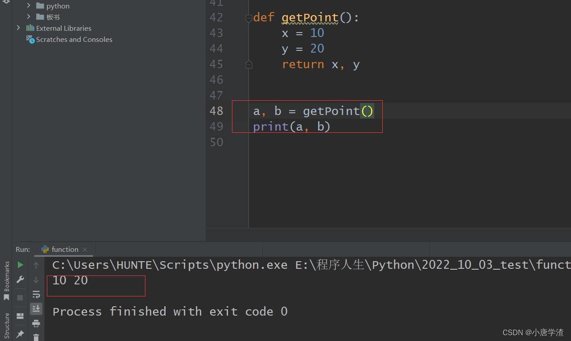
Task: Click the Scratches and Consoles icon
Action: click(30, 39)
